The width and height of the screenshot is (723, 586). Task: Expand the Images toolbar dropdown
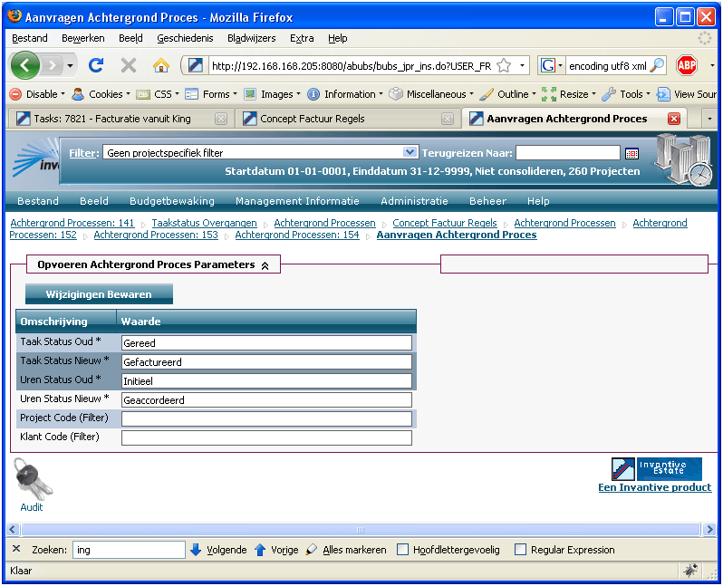point(272,94)
